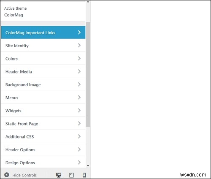211x179 pixels.
Task: Click the Hide Controls arrow icon
Action: coord(7,175)
